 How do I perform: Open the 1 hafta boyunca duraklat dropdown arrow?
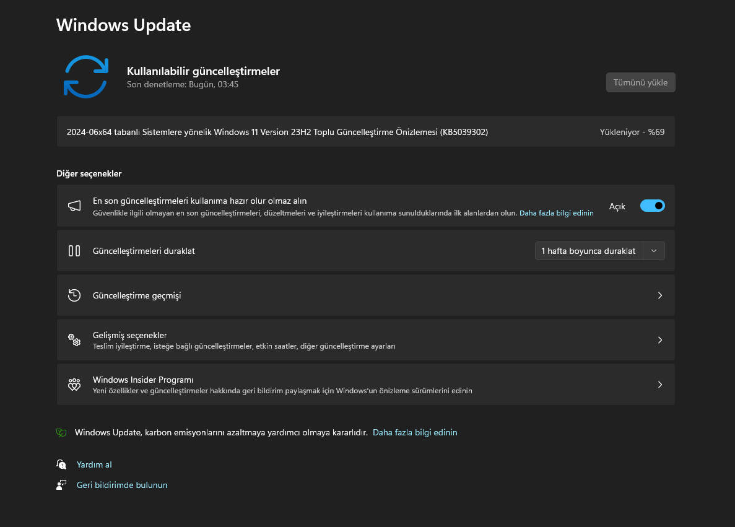click(654, 251)
